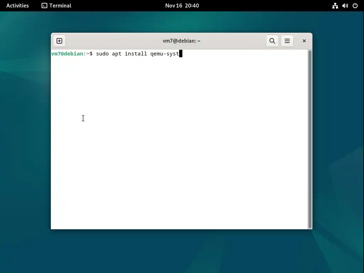Open the Terminal app menu in top bar
Viewport: 364px width, 273px height.
pos(57,6)
